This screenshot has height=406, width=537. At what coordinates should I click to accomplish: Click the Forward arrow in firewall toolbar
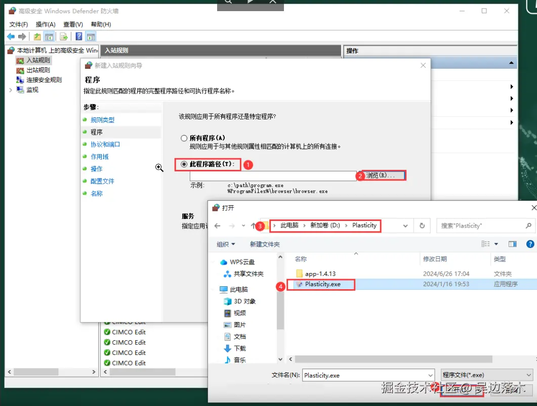point(22,36)
